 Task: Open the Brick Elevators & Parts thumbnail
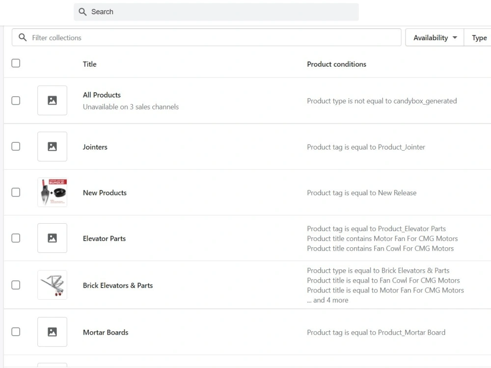pyautogui.click(x=53, y=285)
